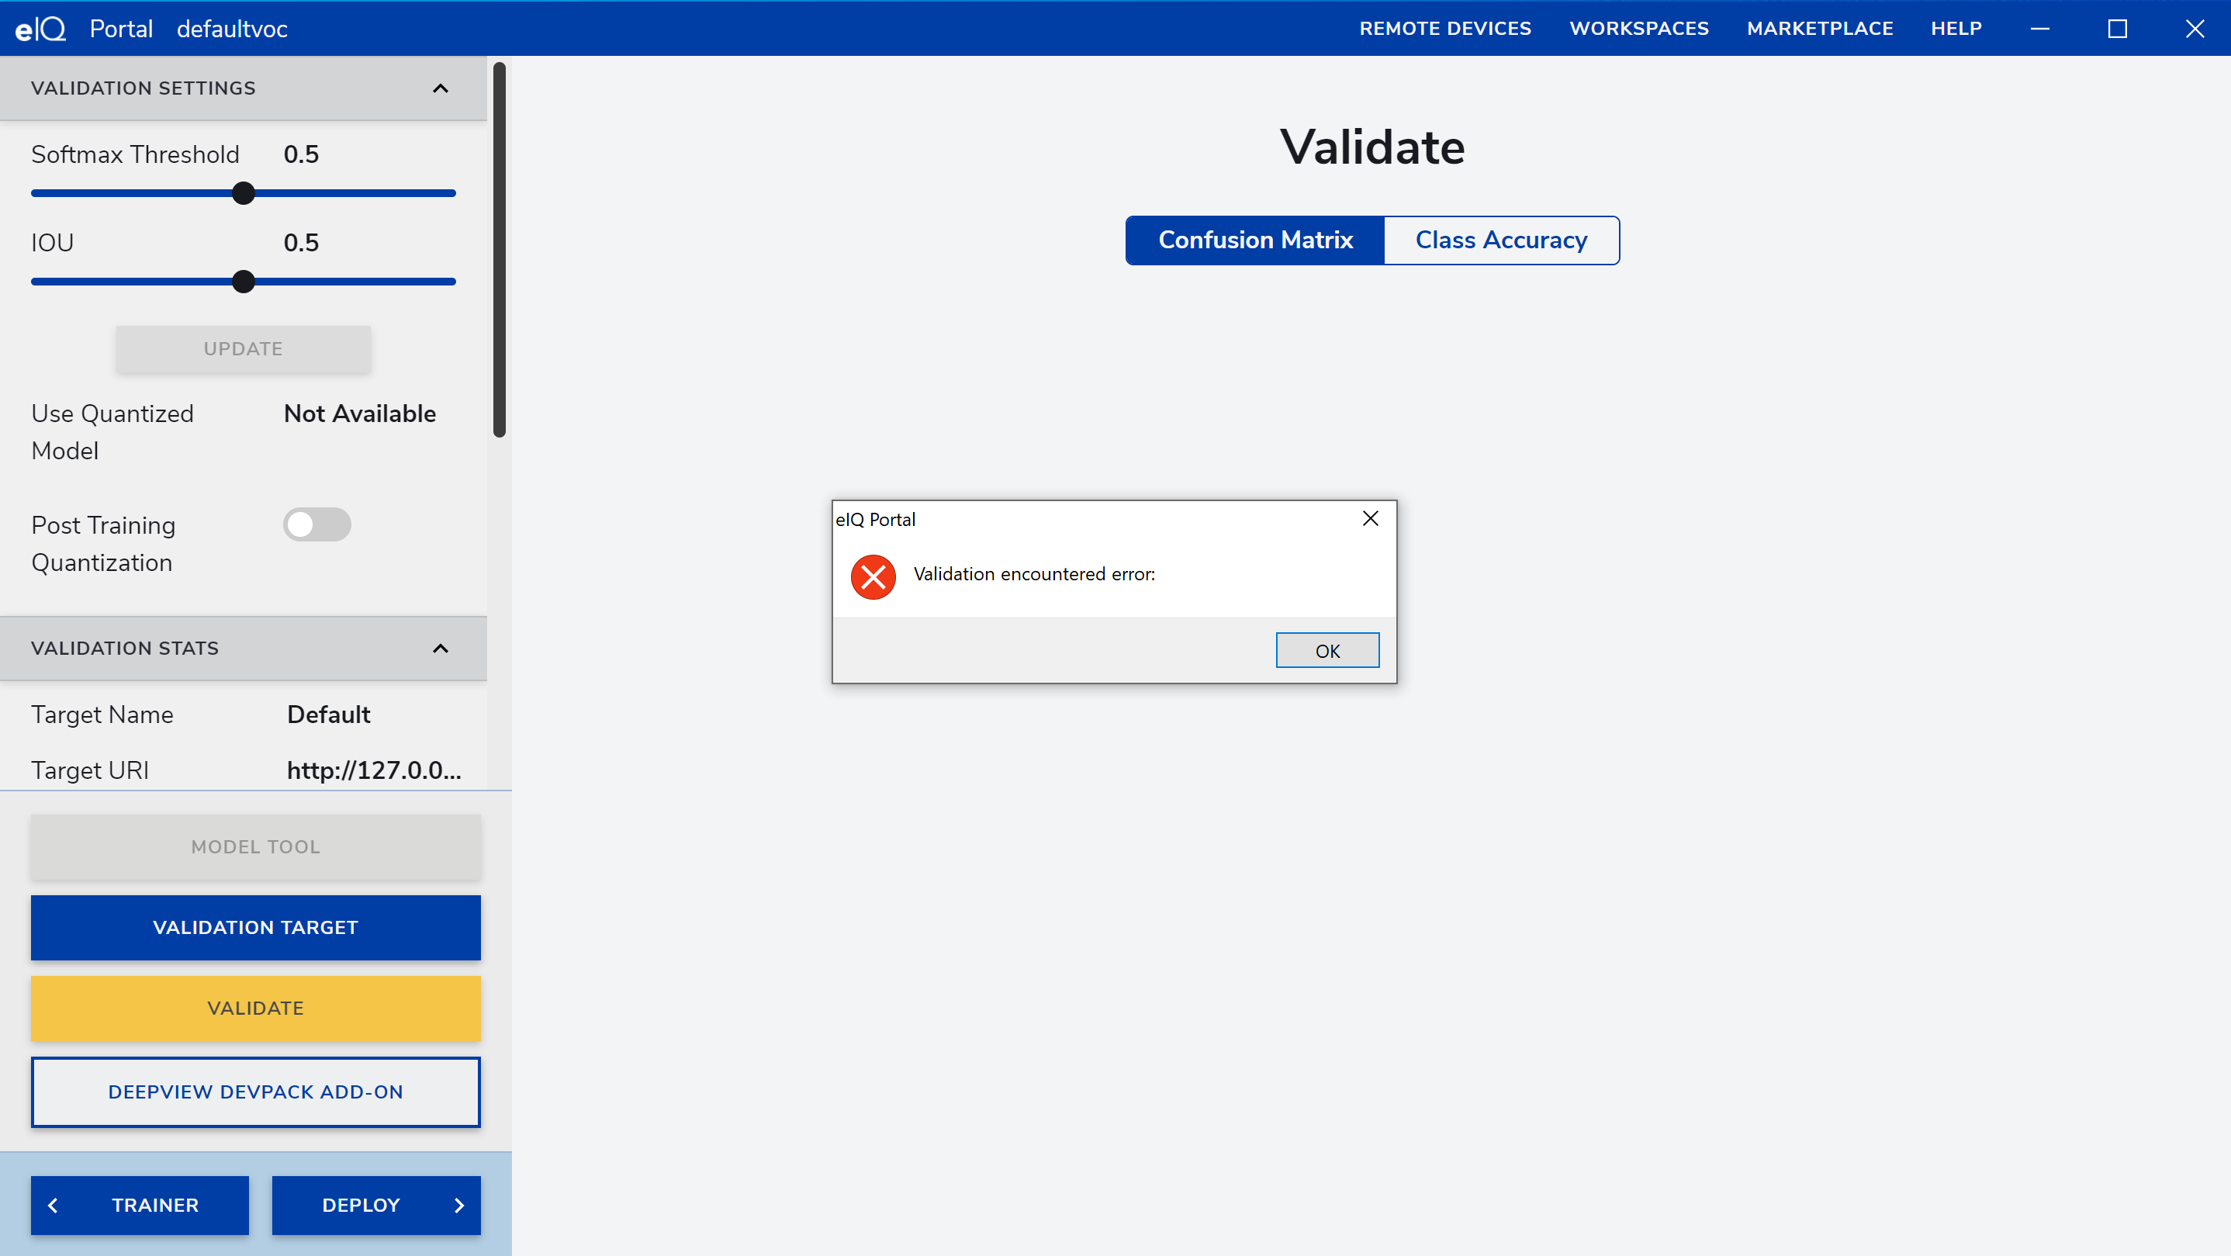Collapse the Validation Stats section
2231x1256 pixels.
440,648
